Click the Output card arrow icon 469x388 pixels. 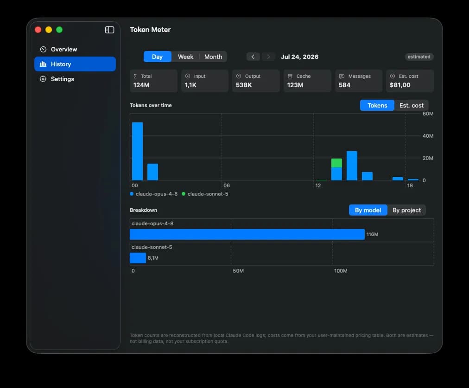pyautogui.click(x=239, y=76)
